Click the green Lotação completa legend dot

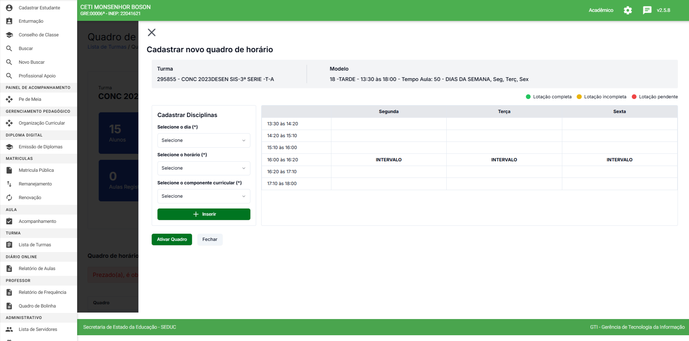pos(528,97)
